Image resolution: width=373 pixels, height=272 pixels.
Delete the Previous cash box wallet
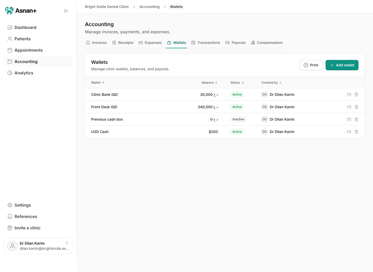pos(356,119)
